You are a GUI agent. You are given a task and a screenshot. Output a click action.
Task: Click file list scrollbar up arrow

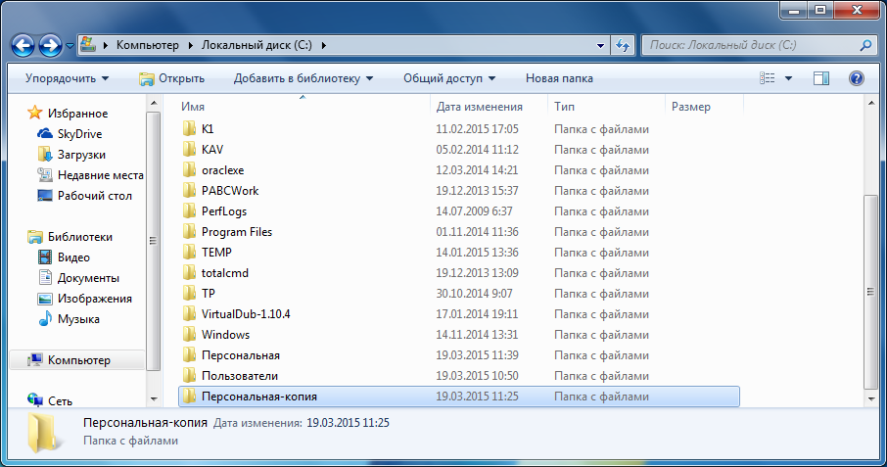(x=871, y=104)
